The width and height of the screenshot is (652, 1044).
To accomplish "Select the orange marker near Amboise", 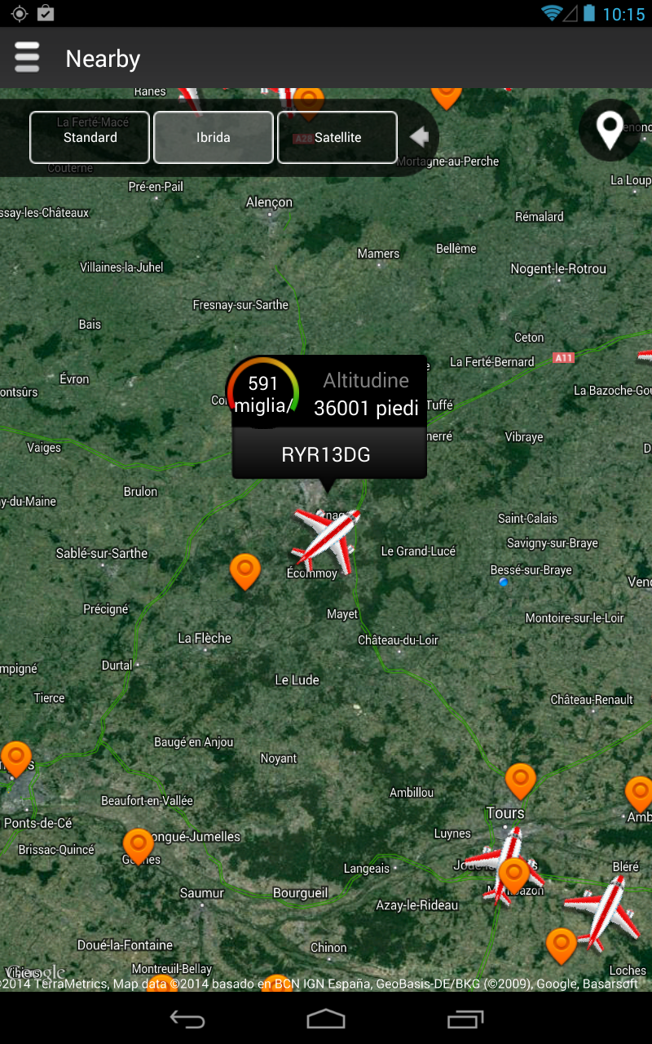I will [640, 794].
